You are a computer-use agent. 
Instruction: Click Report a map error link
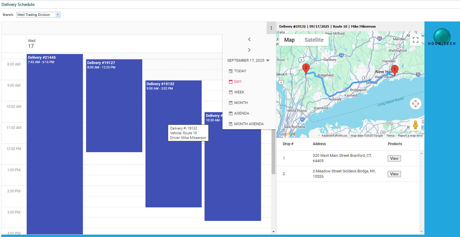coord(410,136)
